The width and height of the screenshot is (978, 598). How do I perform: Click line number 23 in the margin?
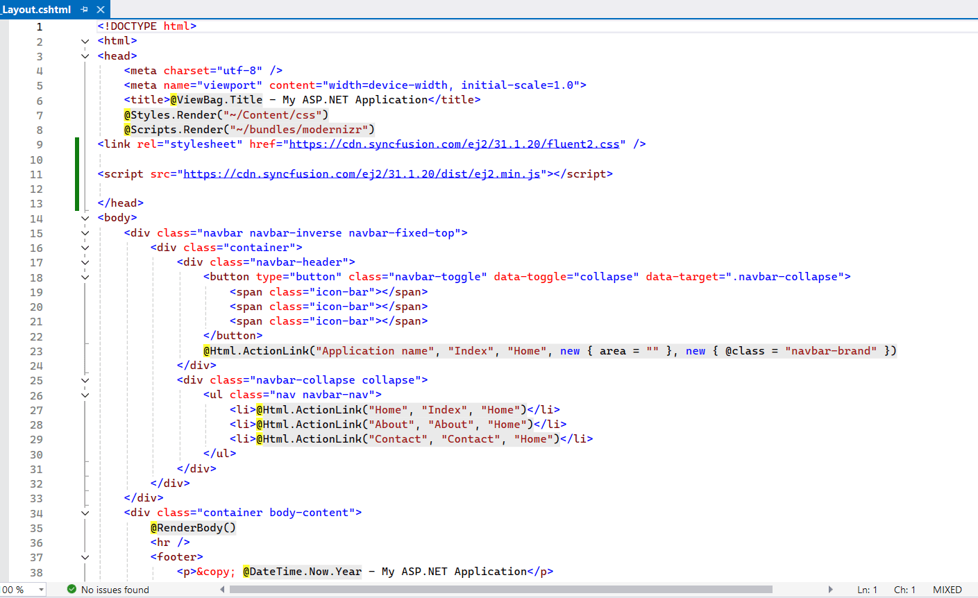point(36,350)
